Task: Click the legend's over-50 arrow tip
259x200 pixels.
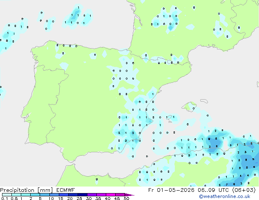Action: click(x=129, y=195)
